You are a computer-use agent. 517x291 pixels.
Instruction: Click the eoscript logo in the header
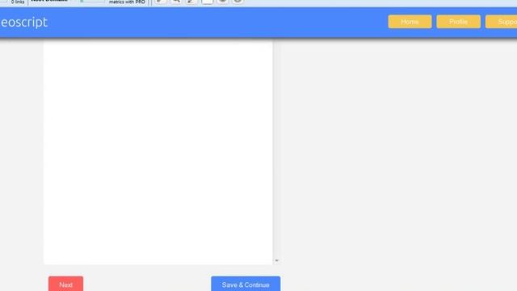24,22
